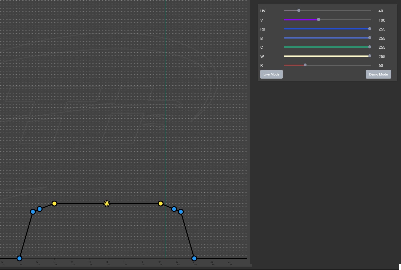Click the blue point just right of the green time line

174,209
